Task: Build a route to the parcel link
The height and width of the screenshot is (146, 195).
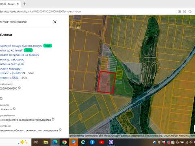Action: (x=11, y=69)
